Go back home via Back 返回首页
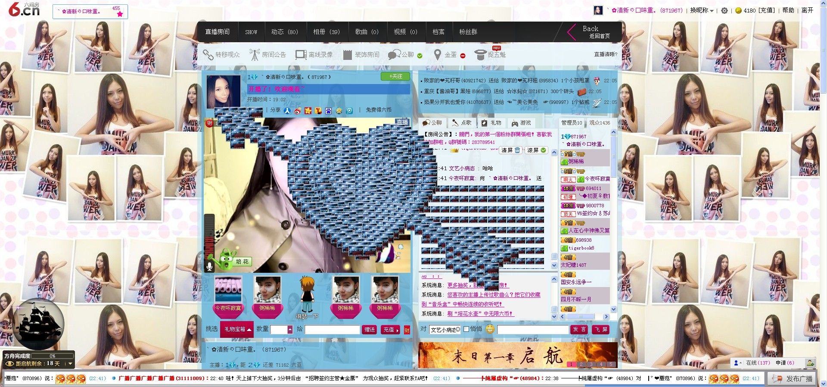Image resolution: width=827 pixels, height=387 pixels. click(589, 32)
